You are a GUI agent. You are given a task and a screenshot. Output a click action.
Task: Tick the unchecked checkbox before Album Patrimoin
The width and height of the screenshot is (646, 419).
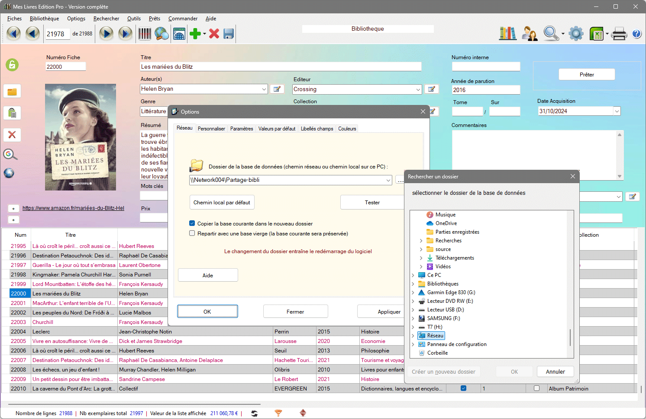tap(536, 388)
